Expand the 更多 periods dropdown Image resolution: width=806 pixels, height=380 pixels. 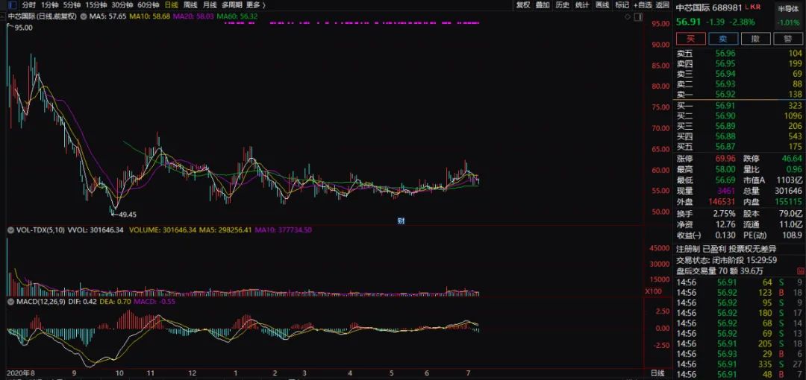click(250, 4)
